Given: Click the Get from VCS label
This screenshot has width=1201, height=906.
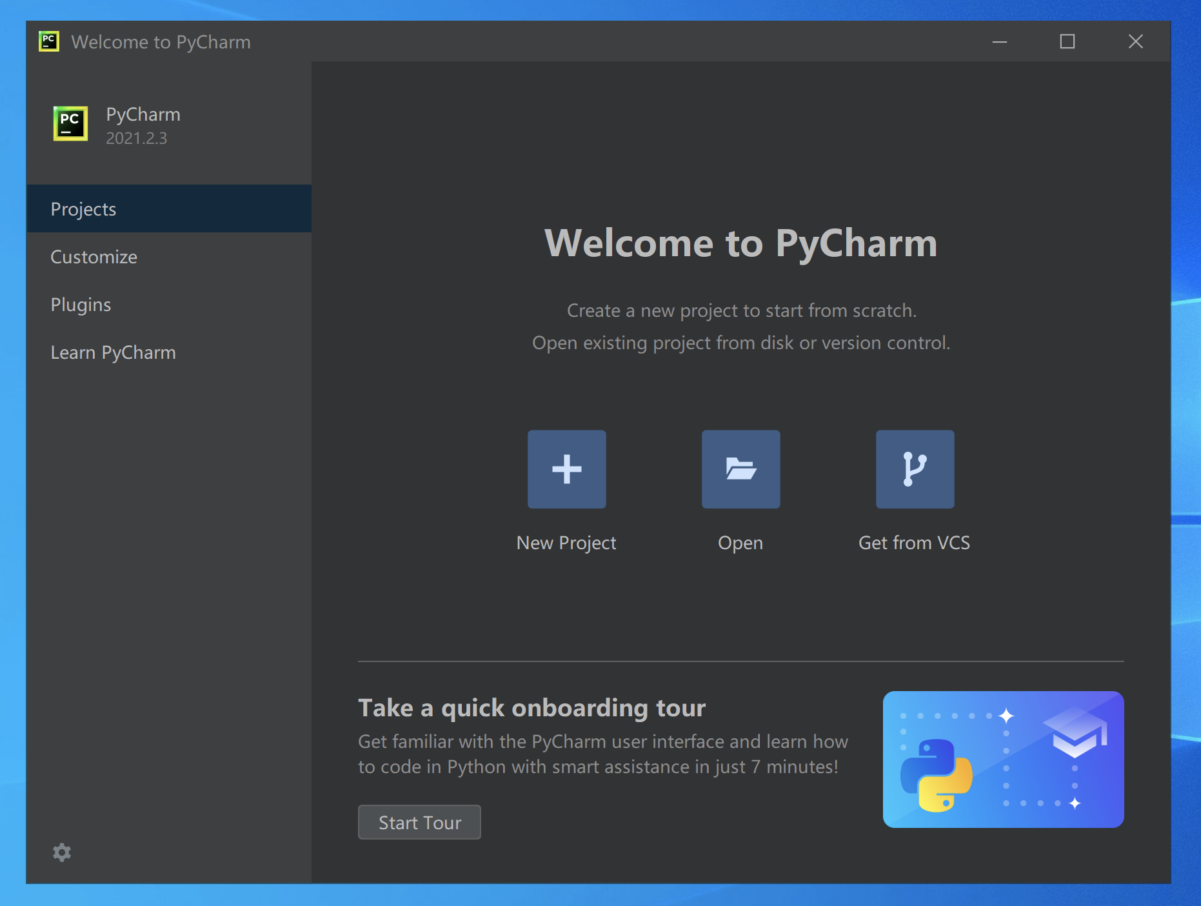Looking at the screenshot, I should (x=914, y=543).
